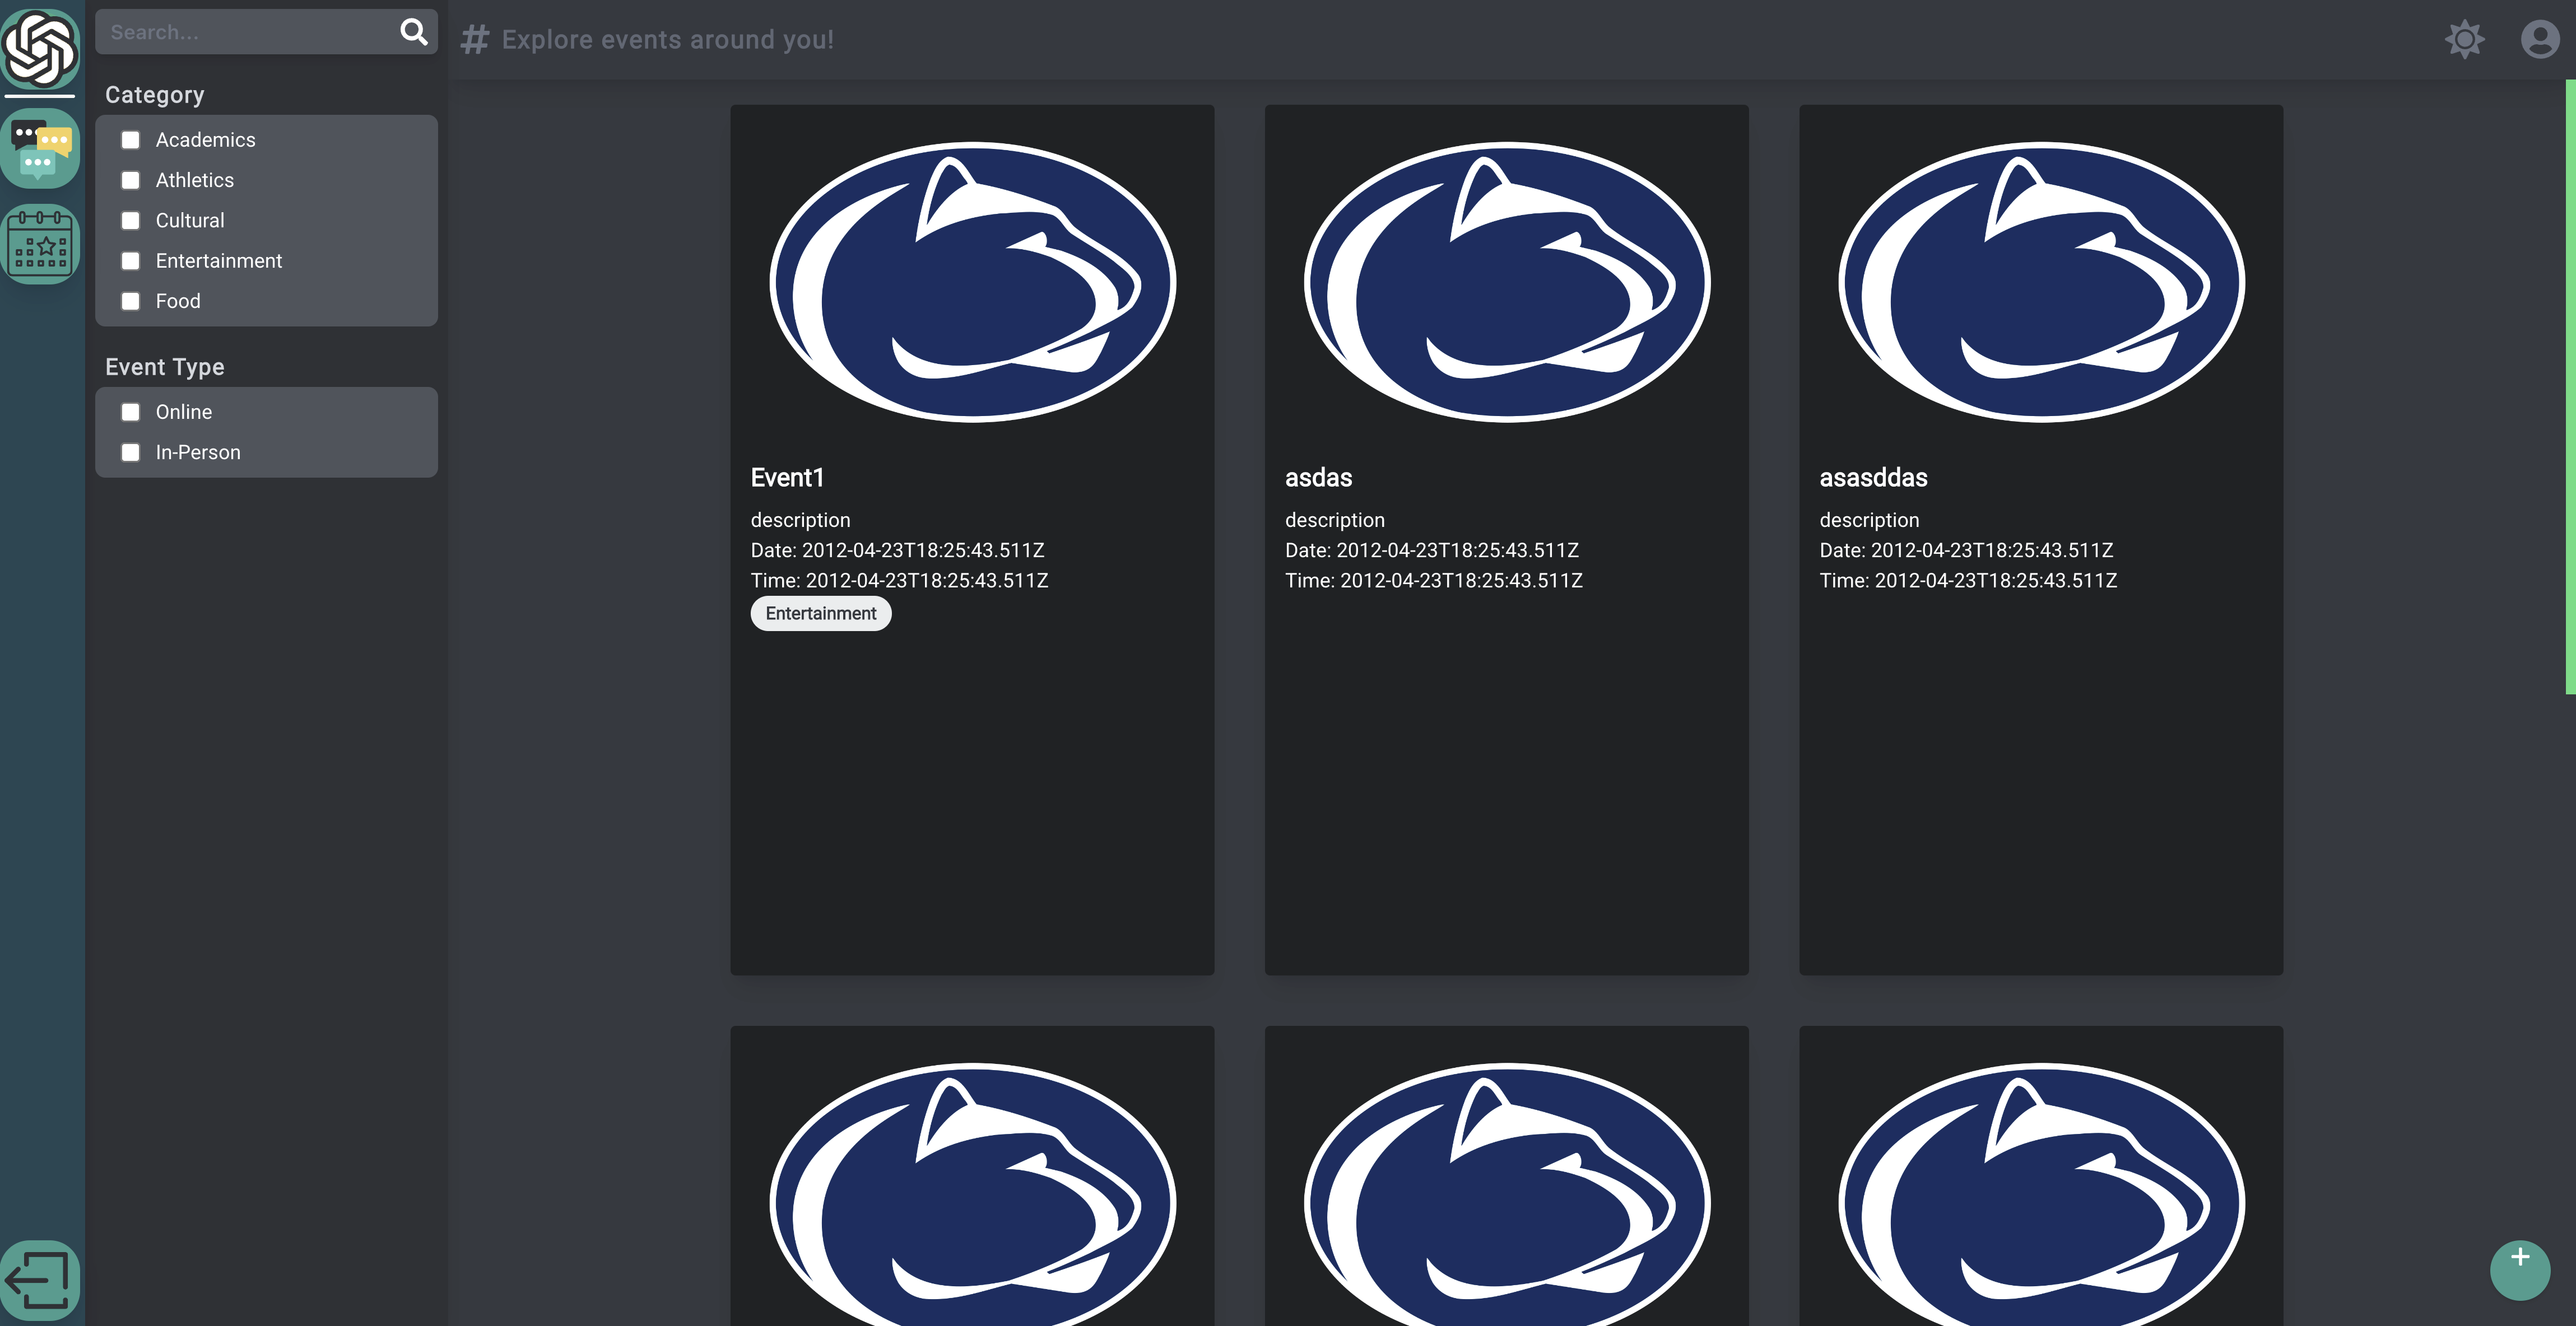Click the asdas event card logo image

pos(1506,282)
